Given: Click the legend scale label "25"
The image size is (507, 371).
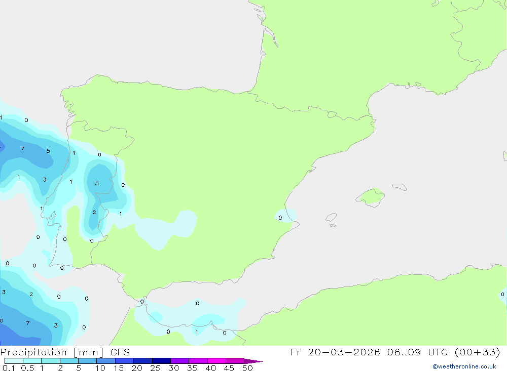Looking at the screenshot, I should pos(155,368).
